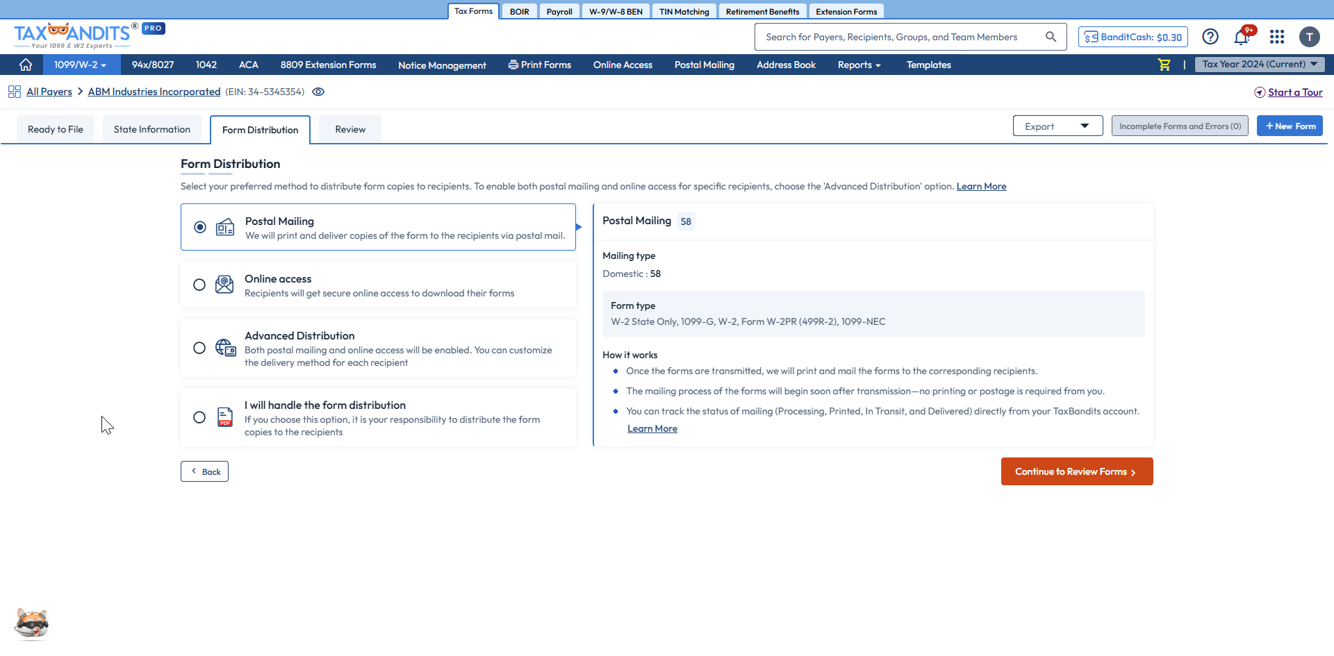This screenshot has height=656, width=1334.
Task: Click the Postal Mailing count badge 58
Action: (686, 221)
